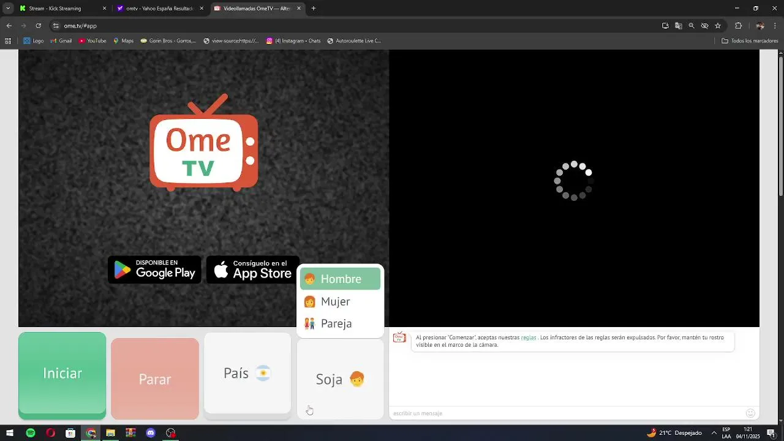Screen dimensions: 784x441
Task: Open a new browser tab
Action: 314,9
